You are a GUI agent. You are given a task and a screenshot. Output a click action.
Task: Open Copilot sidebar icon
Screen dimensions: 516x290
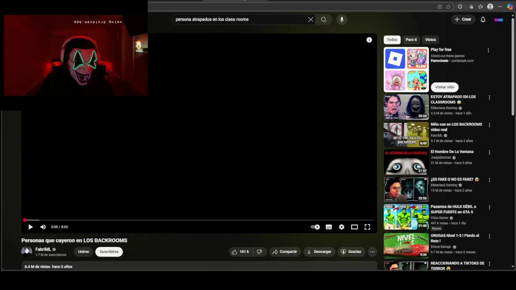(510, 6)
